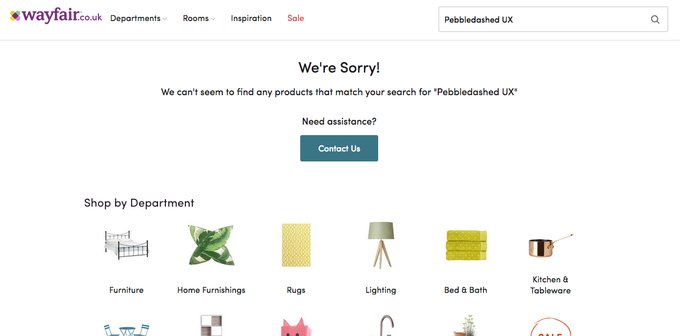Go to the Sale menu item

[295, 18]
